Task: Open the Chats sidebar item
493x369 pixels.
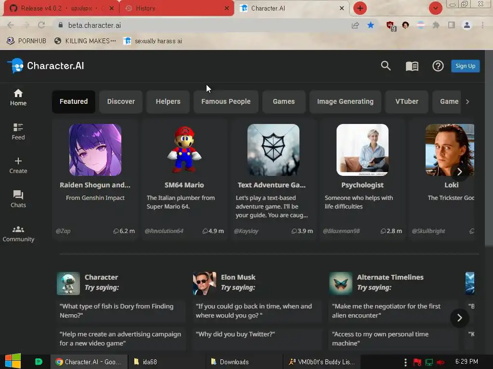Action: (18, 199)
